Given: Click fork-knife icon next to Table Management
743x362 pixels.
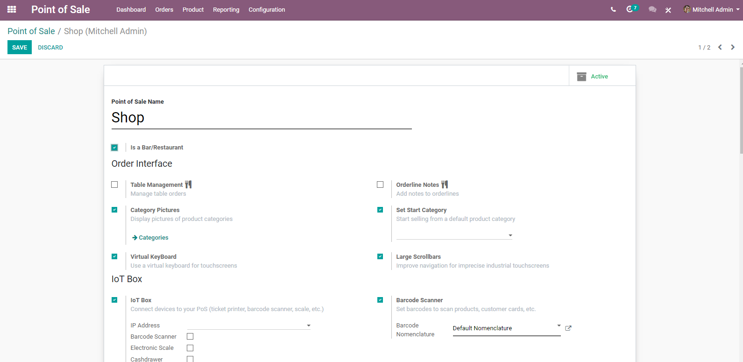Looking at the screenshot, I should pyautogui.click(x=188, y=185).
